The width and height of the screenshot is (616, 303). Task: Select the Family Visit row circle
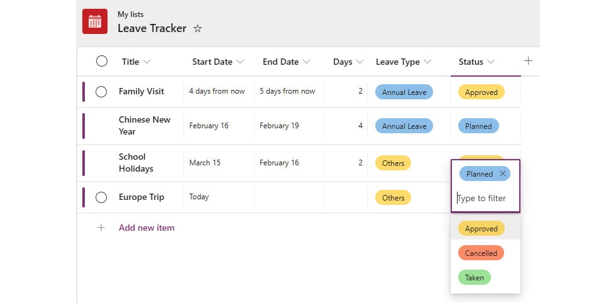coord(101,92)
